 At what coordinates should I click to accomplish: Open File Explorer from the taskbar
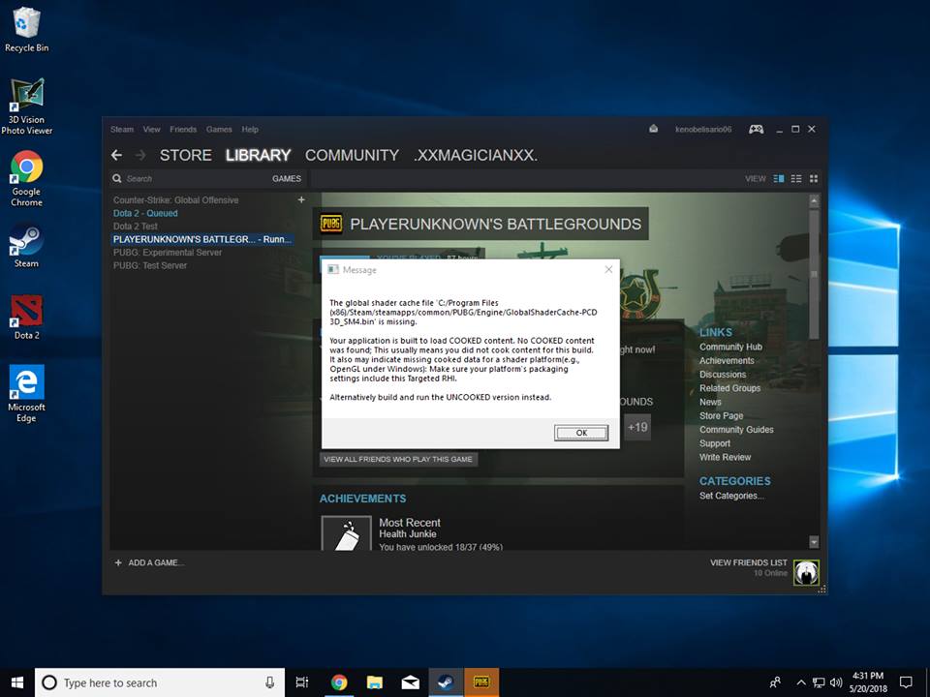[x=374, y=682]
